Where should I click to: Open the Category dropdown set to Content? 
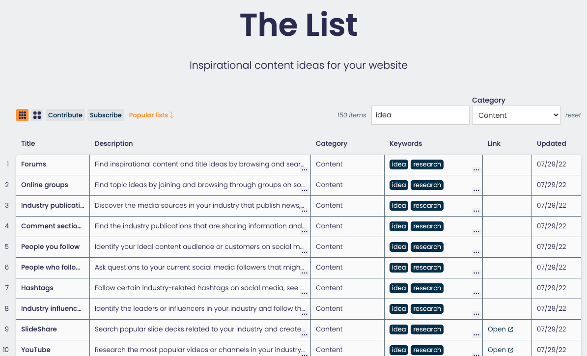click(516, 115)
